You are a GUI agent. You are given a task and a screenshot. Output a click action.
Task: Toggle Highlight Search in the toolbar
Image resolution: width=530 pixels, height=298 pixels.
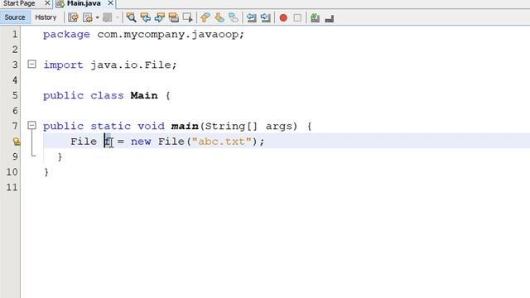(x=173, y=17)
